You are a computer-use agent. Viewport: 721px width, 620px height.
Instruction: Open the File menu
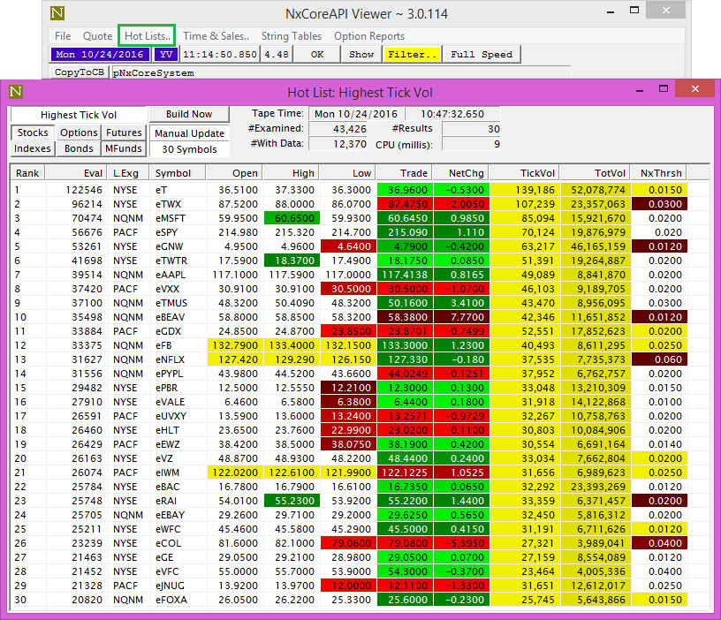click(x=63, y=36)
